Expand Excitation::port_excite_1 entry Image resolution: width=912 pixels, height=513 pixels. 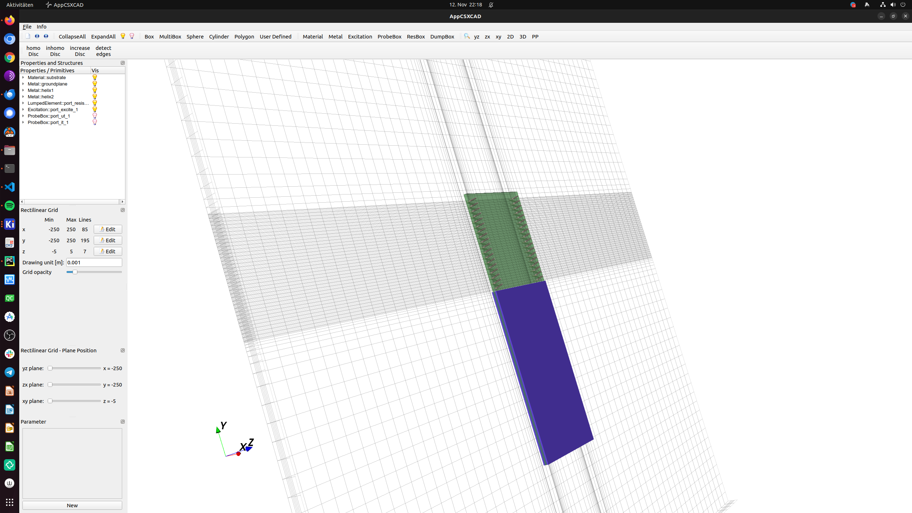pos(24,109)
